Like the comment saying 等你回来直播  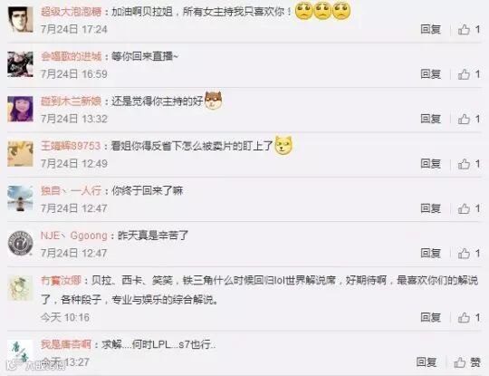(x=469, y=74)
